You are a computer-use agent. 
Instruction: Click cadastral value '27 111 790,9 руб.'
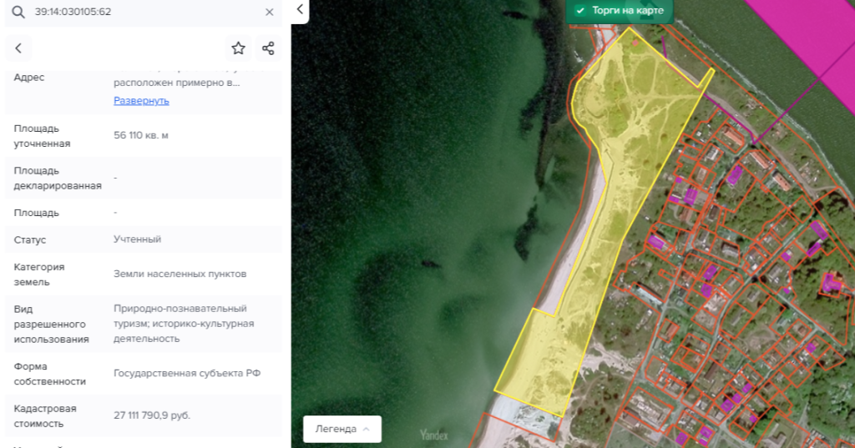(152, 415)
